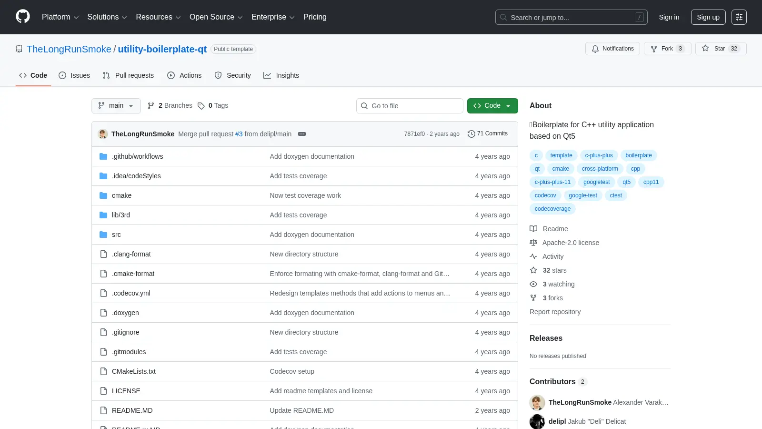Open the 7871ef0 commit hash link

pos(414,134)
